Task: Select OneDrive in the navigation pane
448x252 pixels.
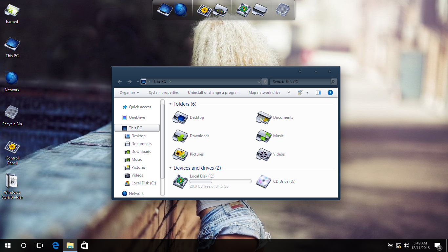Action: [137, 117]
